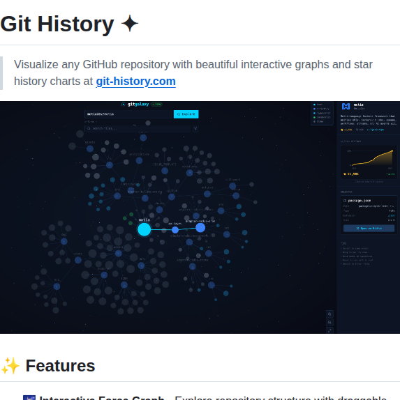This screenshot has width=400, height=400.
Task: Click the green Live badge
Action: pos(156,104)
